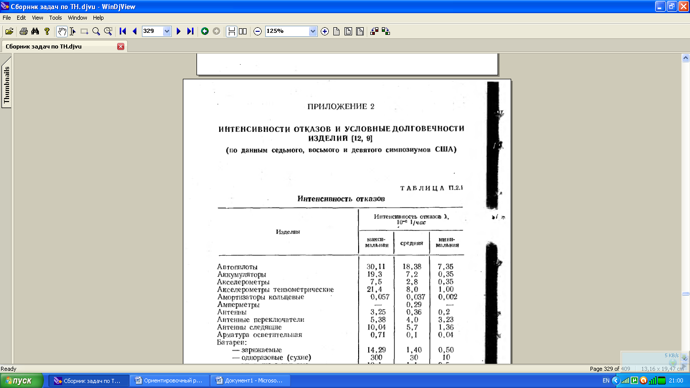Click the EN language indicator
Viewport: 690px width, 388px height.
606,380
